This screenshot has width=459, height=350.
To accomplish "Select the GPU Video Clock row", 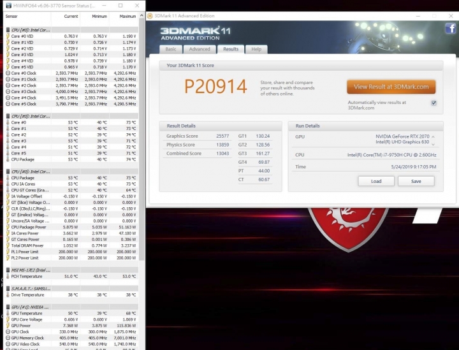I will [71, 344].
